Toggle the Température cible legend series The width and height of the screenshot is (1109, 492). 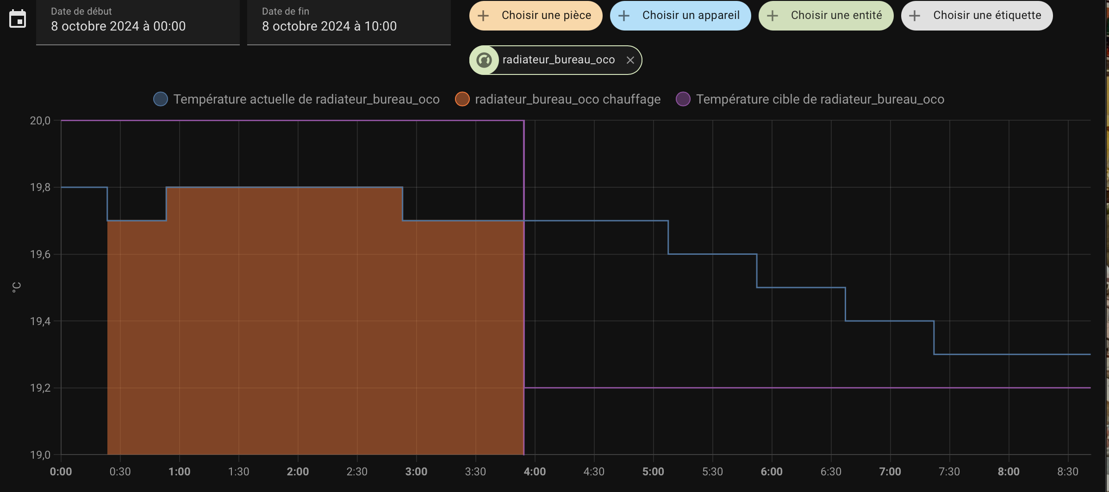click(819, 99)
